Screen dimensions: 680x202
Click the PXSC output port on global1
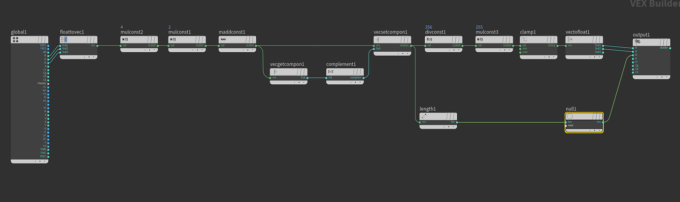[48, 156]
